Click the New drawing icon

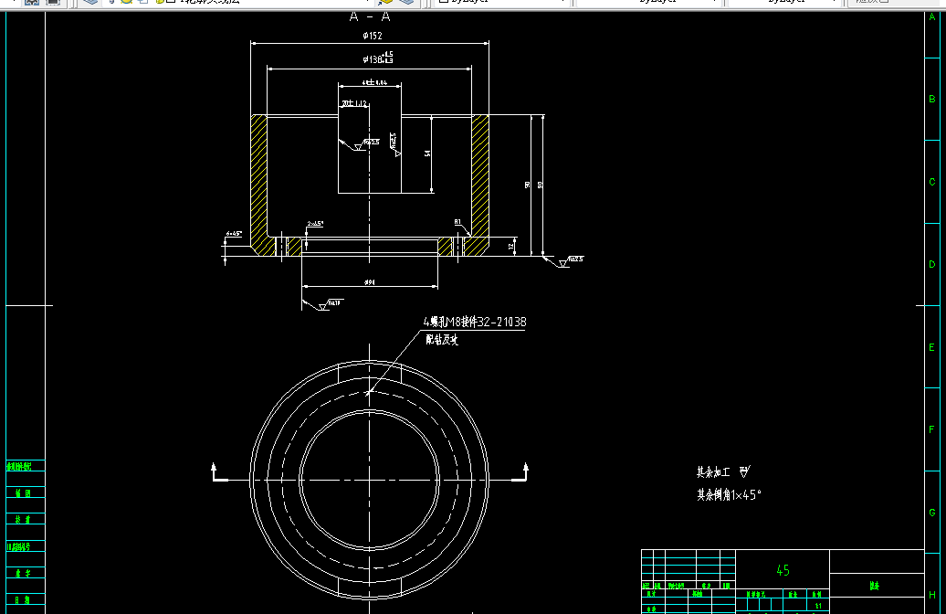[13, 3]
